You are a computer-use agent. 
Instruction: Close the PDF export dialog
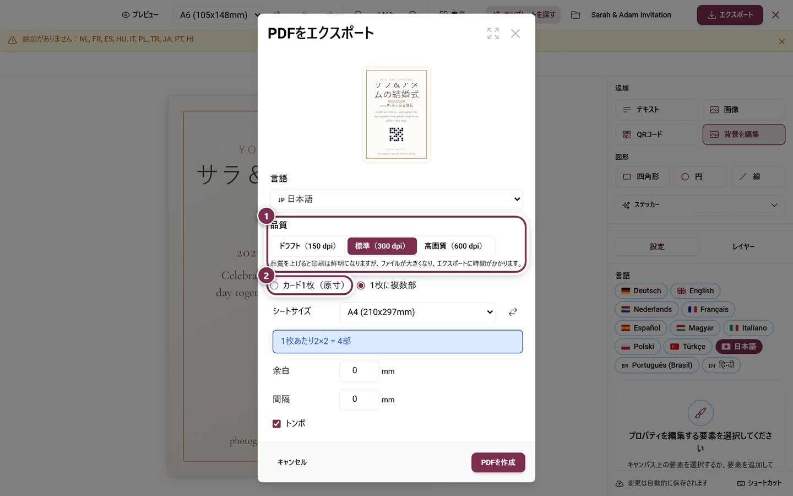pyautogui.click(x=515, y=34)
